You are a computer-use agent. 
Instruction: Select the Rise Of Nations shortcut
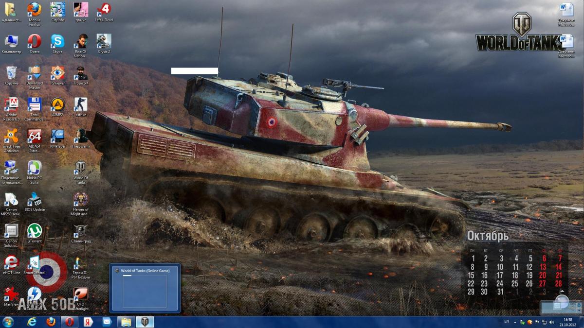tap(81, 46)
